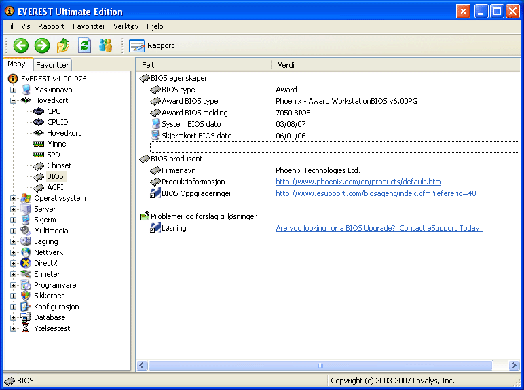Image resolution: width=524 pixels, height=390 pixels.
Task: Open the Verktøy menu
Action: [x=126, y=26]
